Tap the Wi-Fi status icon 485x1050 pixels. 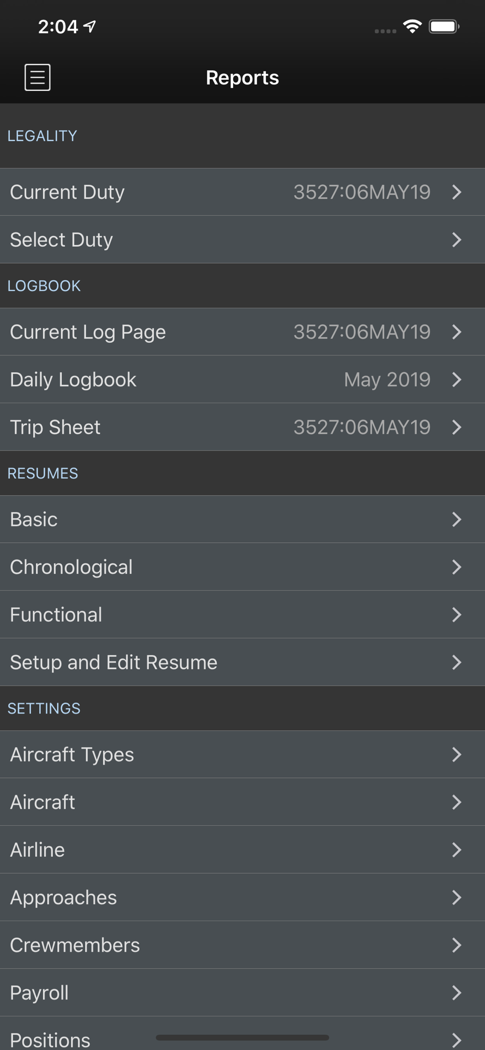coord(413,26)
